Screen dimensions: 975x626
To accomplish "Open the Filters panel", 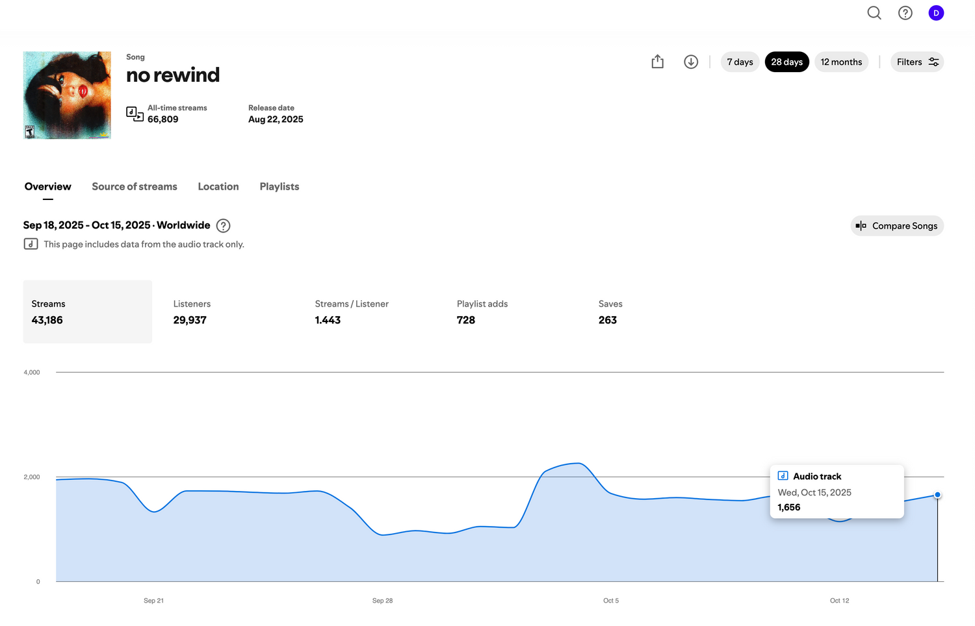I will 916,62.
